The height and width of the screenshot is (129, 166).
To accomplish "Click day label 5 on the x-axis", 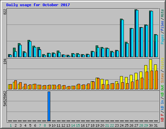I will tap(30, 125).
